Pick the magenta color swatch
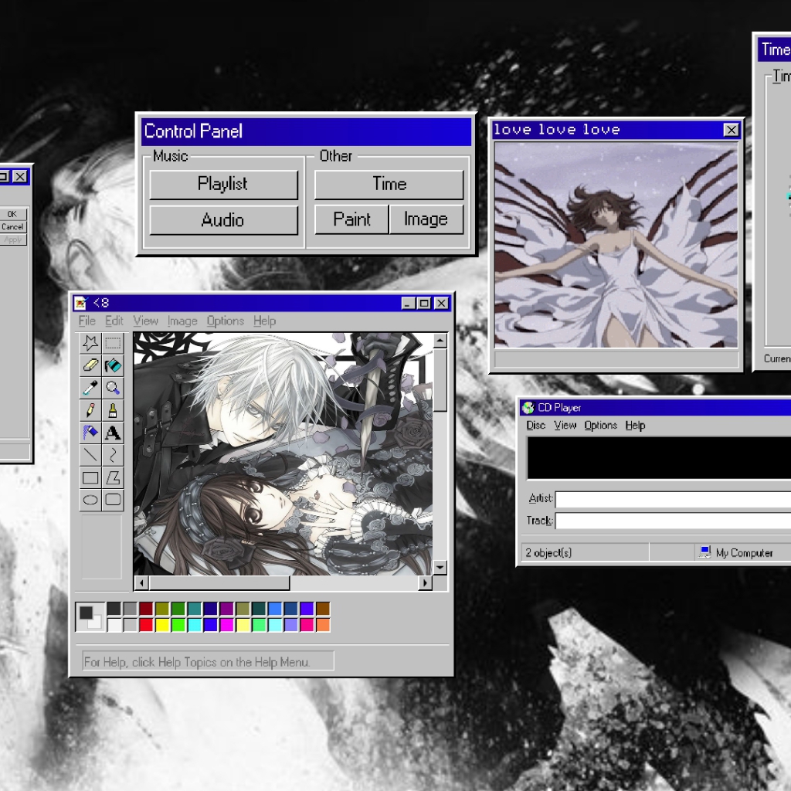This screenshot has height=791, width=791. (226, 625)
